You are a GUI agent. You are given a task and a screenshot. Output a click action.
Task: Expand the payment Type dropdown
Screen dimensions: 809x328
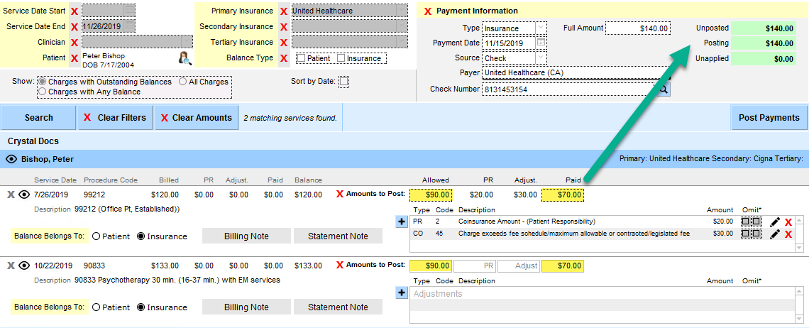tap(541, 28)
